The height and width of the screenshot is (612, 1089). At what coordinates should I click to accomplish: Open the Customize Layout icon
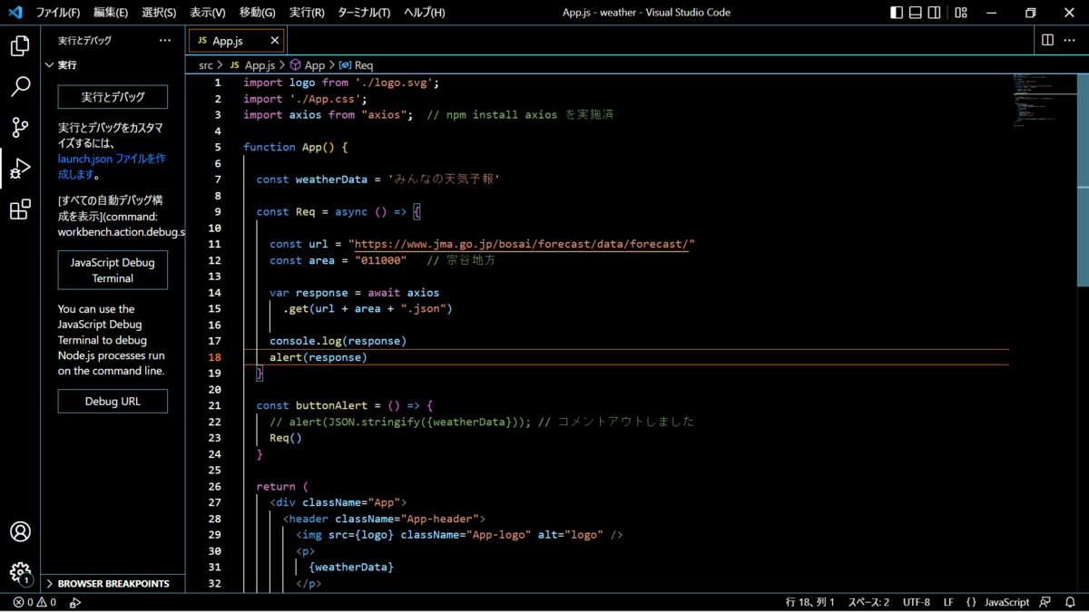tap(961, 13)
